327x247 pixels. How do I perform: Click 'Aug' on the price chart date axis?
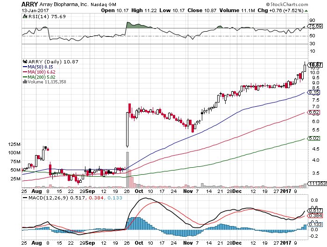coord(36,191)
